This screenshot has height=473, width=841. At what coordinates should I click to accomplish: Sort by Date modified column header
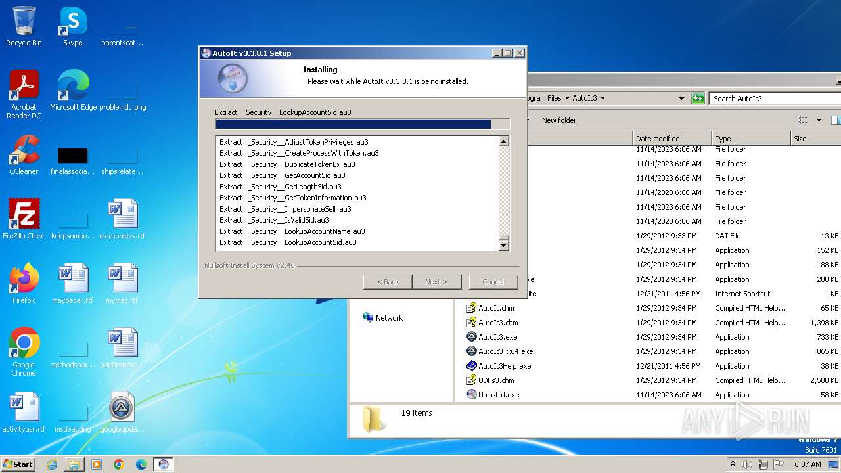tap(672, 139)
